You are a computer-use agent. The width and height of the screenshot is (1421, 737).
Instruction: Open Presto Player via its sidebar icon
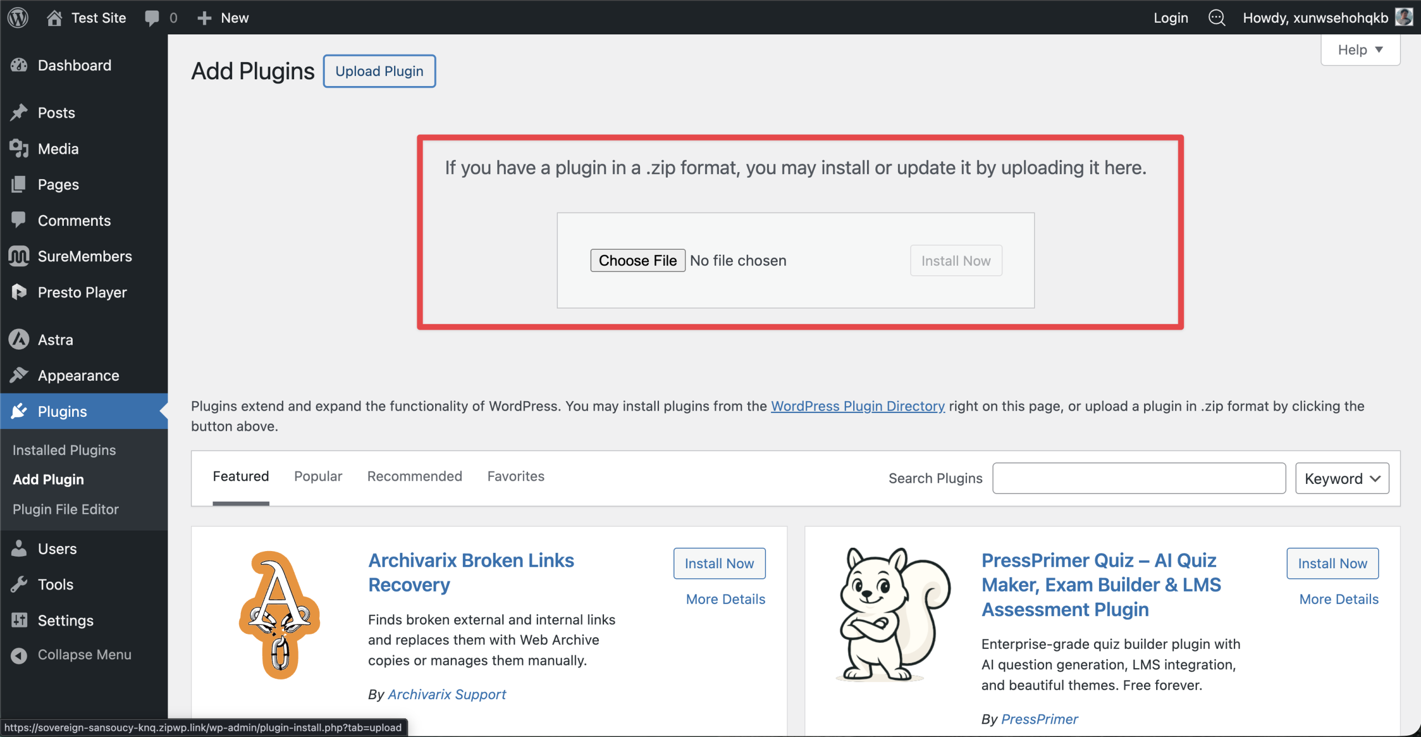click(19, 292)
